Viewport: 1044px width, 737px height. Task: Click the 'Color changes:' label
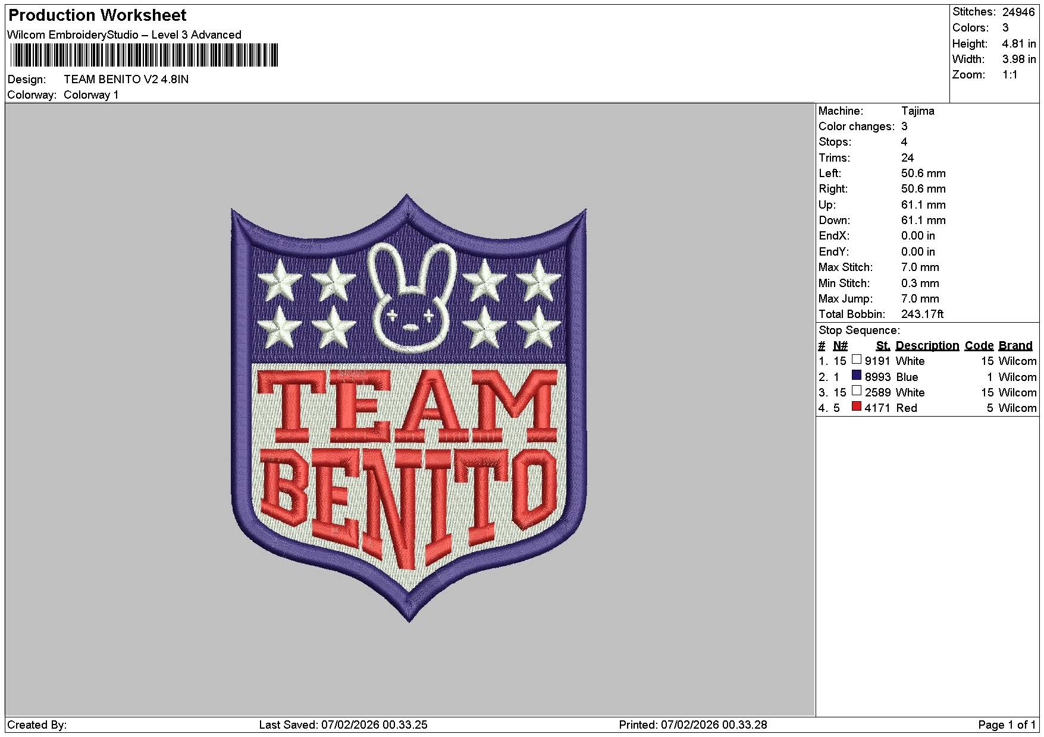tap(856, 126)
